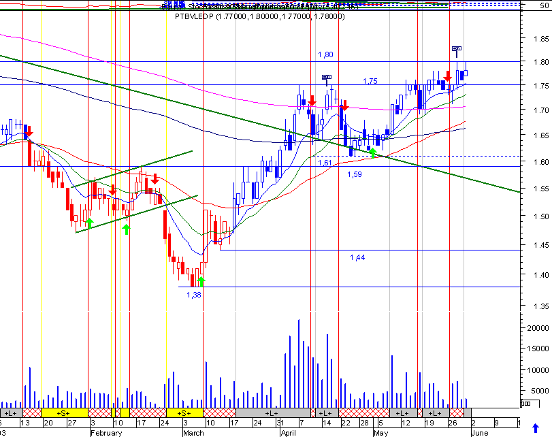Click date '22' on the time axis
The height and width of the screenshot is (437, 552).
coord(346,423)
